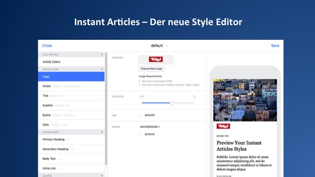Select the Byline style item

pyautogui.click(x=47, y=115)
